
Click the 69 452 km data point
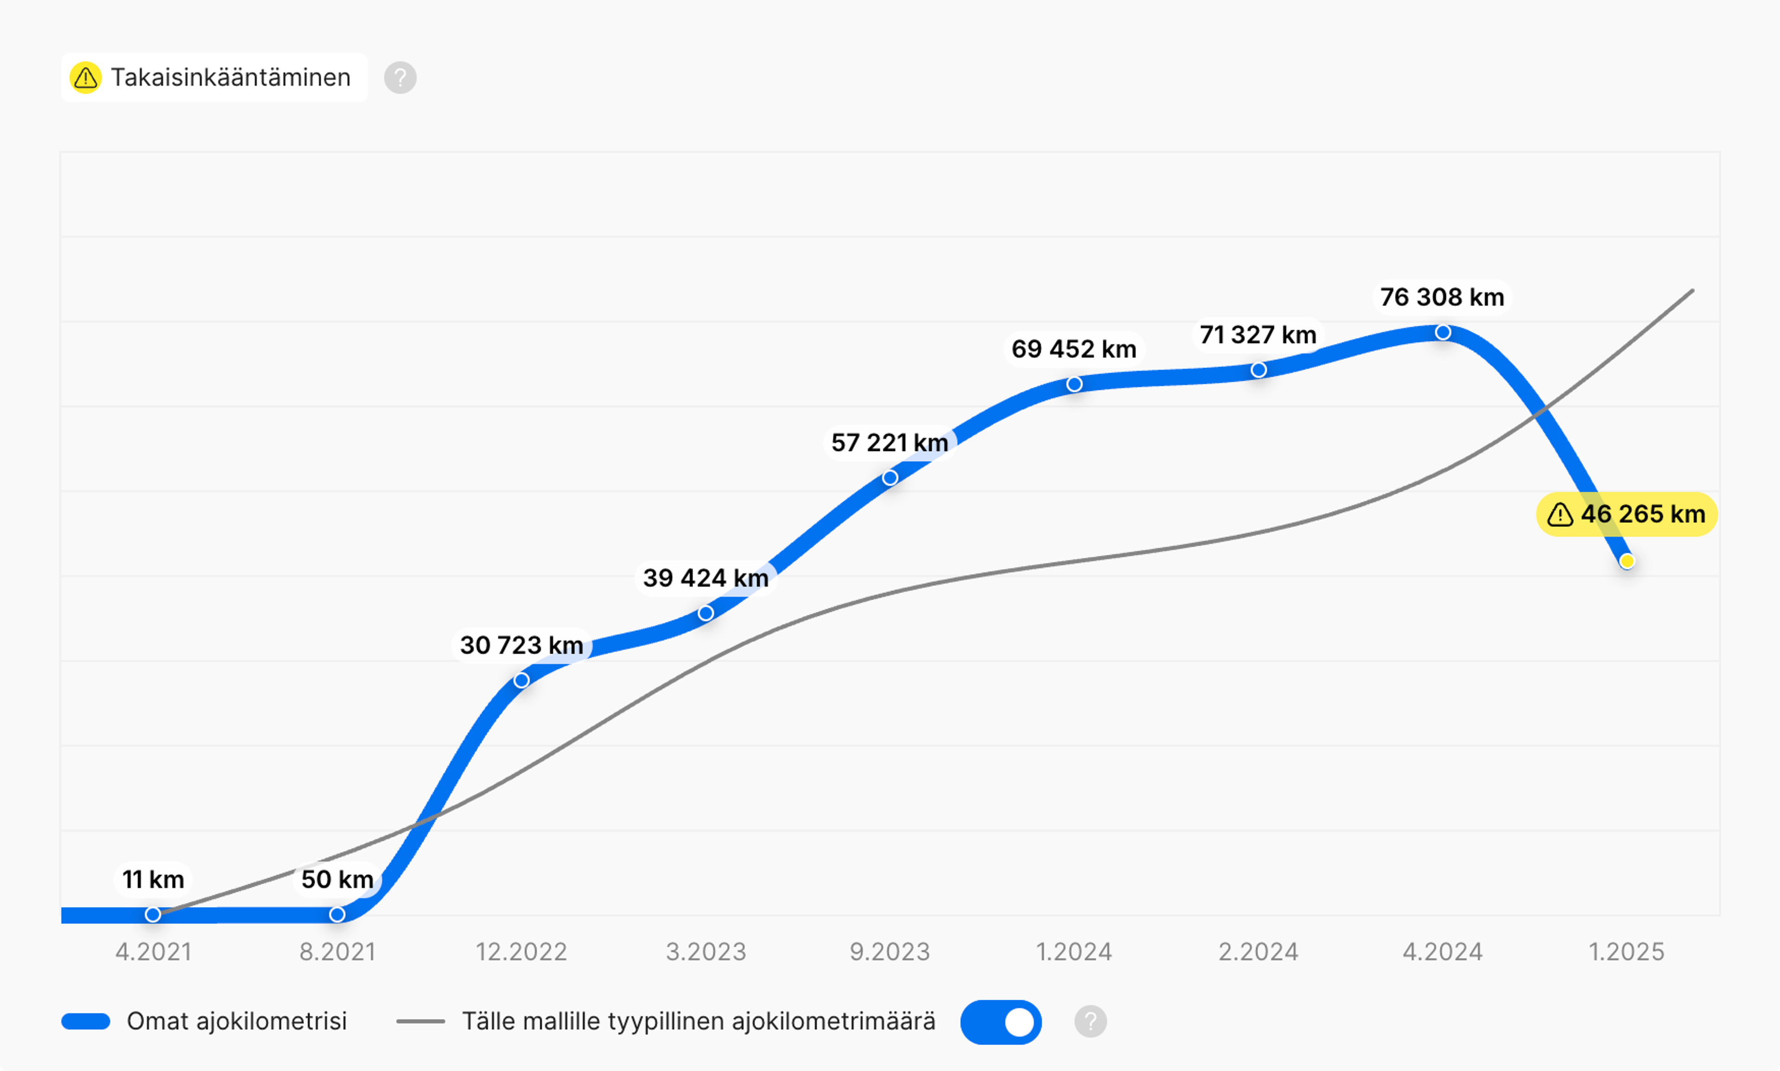pos(1074,384)
